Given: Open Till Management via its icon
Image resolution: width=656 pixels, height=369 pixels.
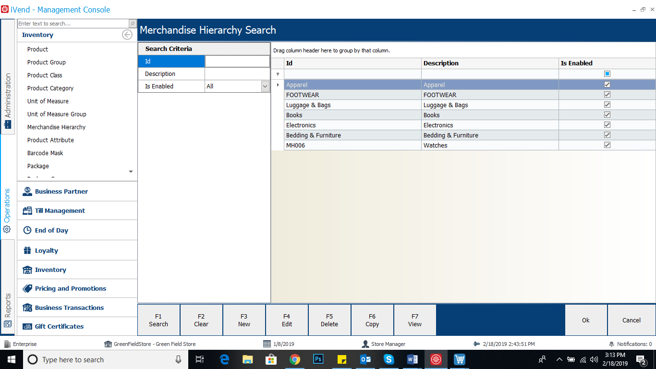Looking at the screenshot, I should coord(27,210).
